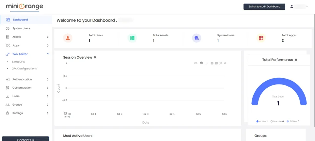315x141 pixels.
Task: Expand the Settings submenu chevron
Action: (48, 113)
